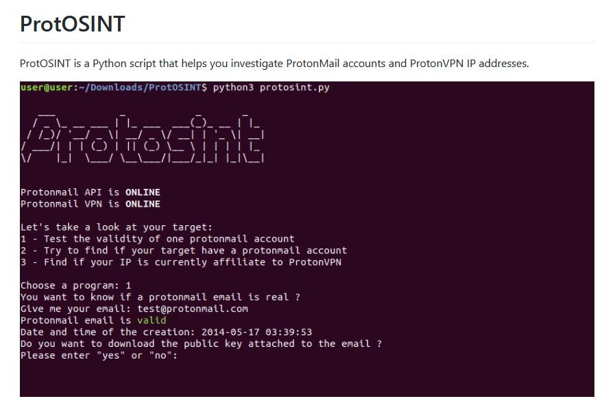Click the green "valid" status word
Image resolution: width=615 pixels, height=414 pixels.
(151, 320)
